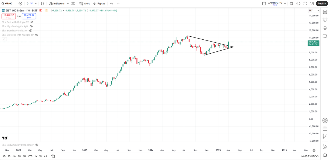This screenshot has height=160, width=328.
Task: Show EBM Trend RMV Indicator
Action: click(x=31, y=31)
